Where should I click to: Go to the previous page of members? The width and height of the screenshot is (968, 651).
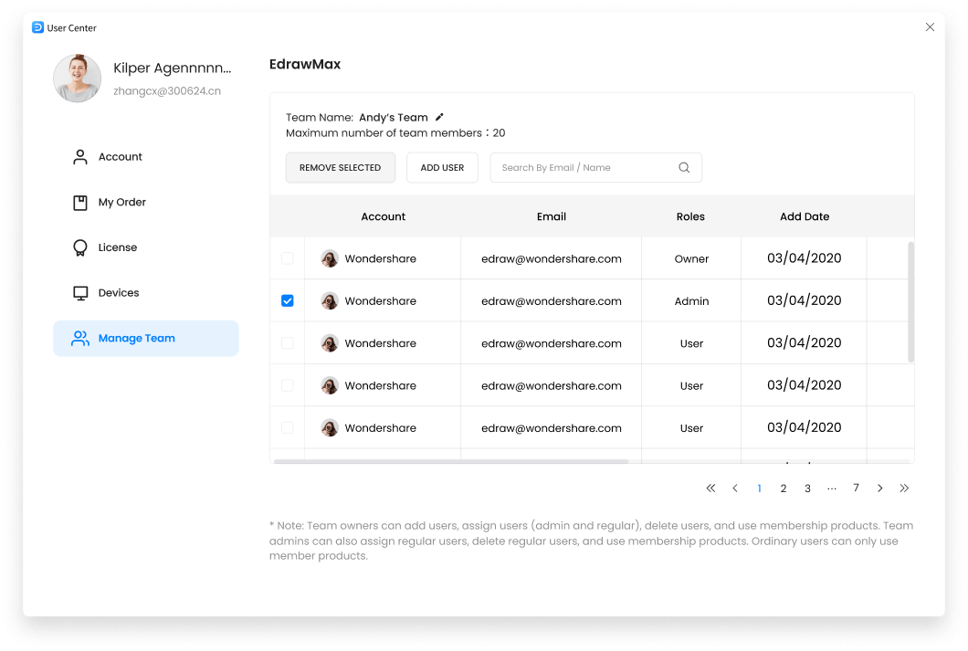click(734, 488)
